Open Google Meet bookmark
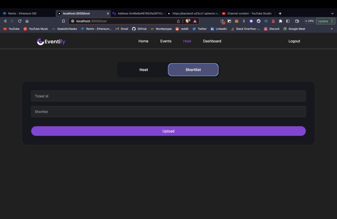The image size is (337, 219). (x=294, y=29)
